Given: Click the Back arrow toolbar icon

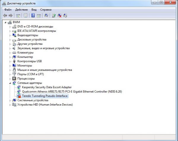Looking at the screenshot, I should tap(5, 15).
